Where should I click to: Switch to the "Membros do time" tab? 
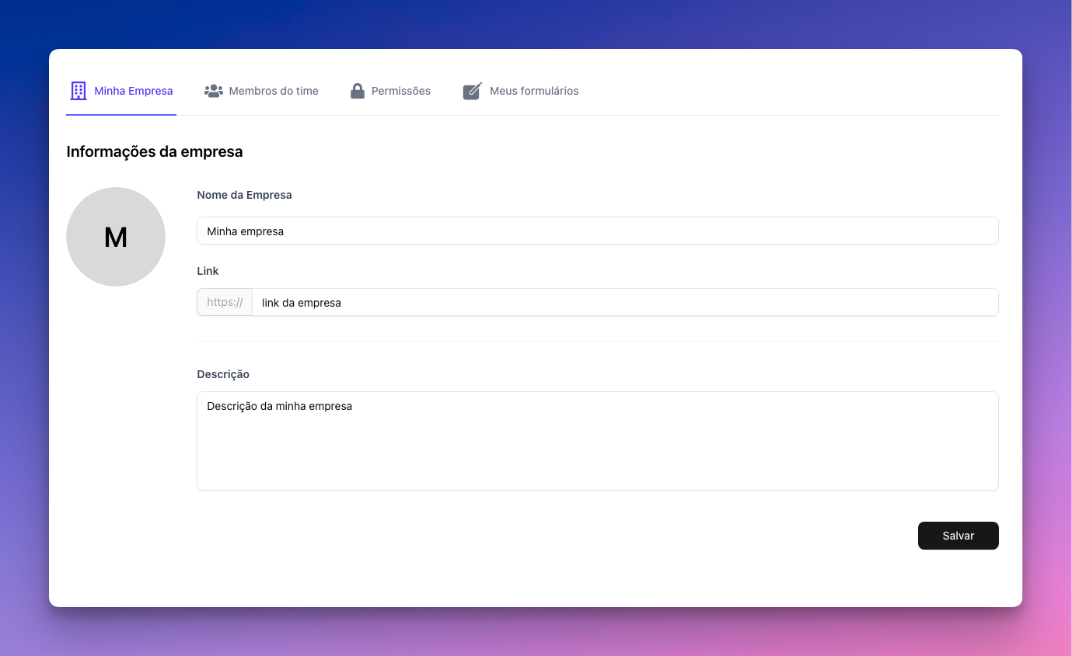[x=274, y=91]
